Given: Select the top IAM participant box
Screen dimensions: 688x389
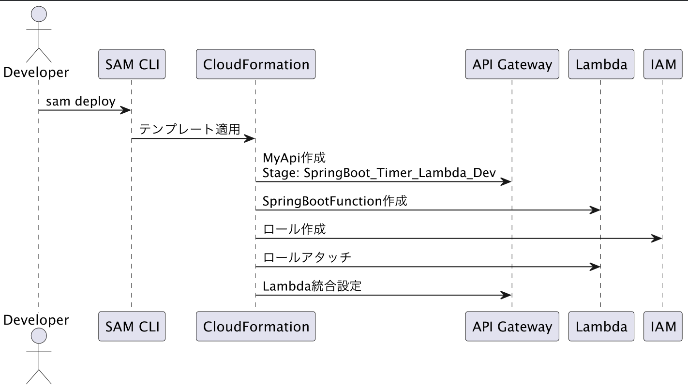Looking at the screenshot, I should pos(663,64).
